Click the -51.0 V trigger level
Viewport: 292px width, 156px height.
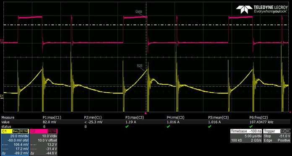pos(285,136)
